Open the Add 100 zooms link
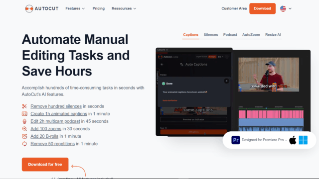 coord(46,129)
